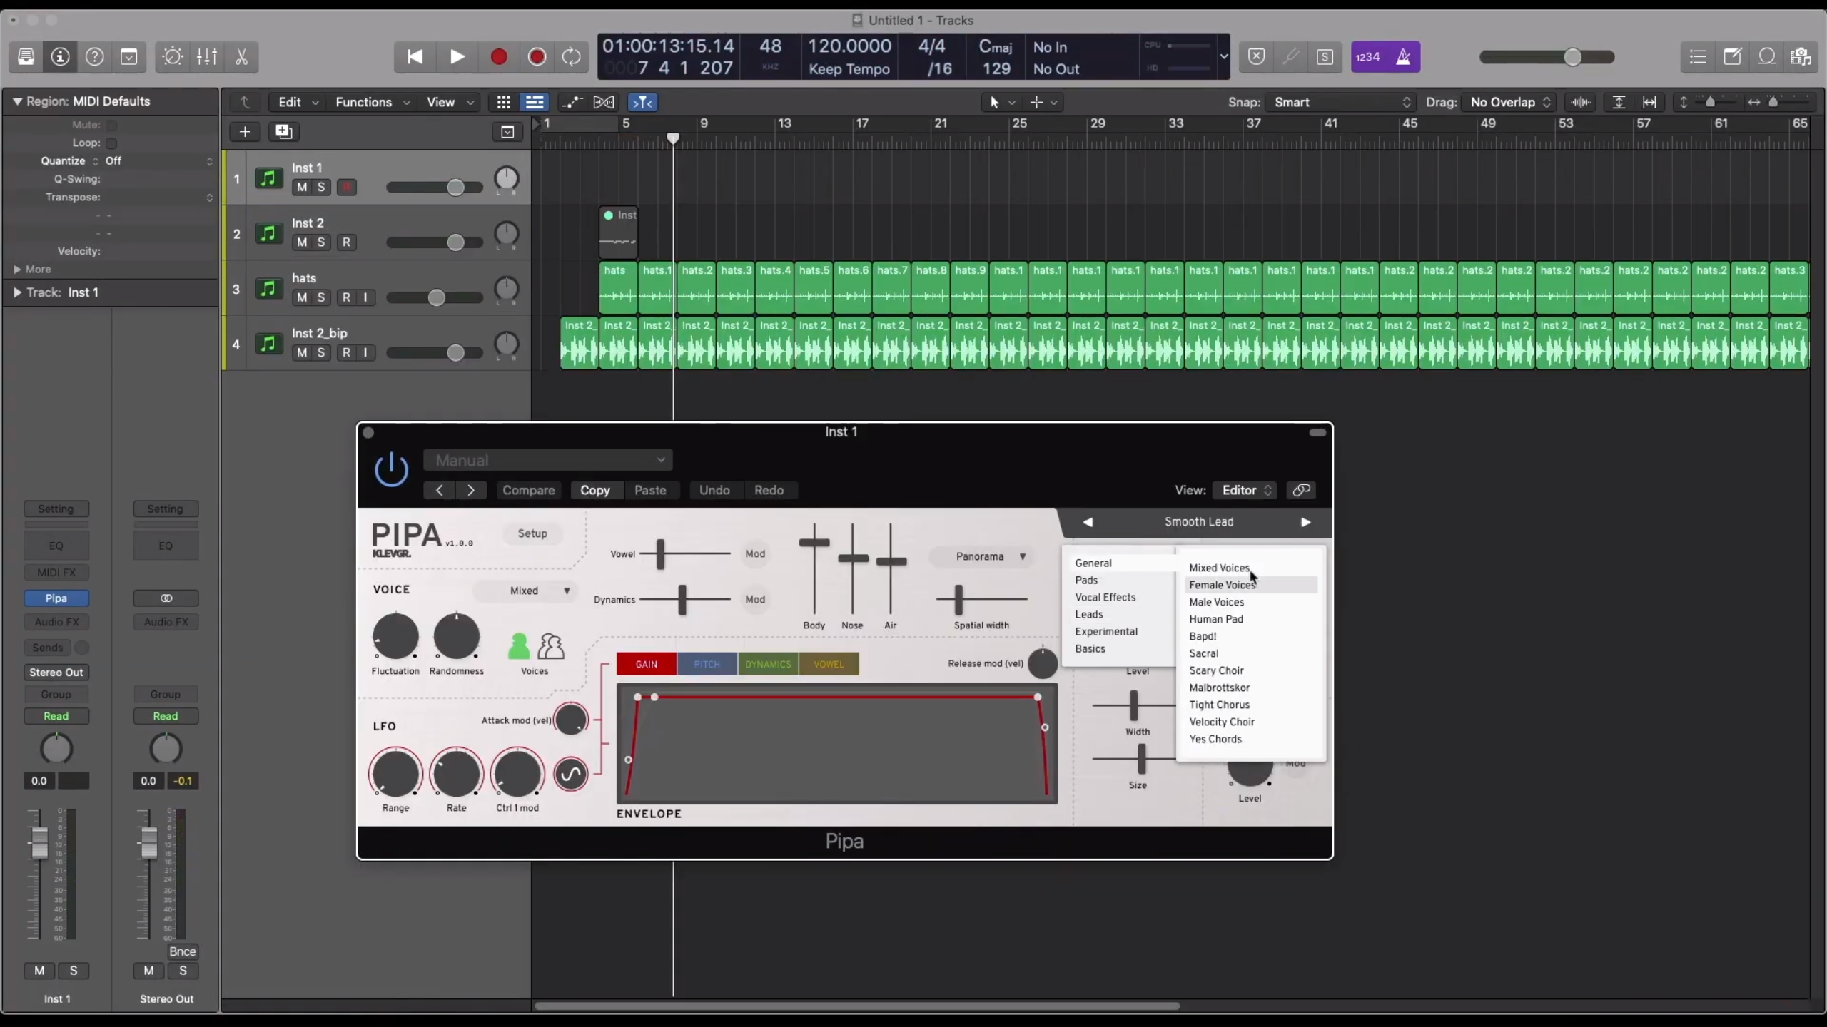Switch to the VOWEL envelope tab
Image resolution: width=1827 pixels, height=1027 pixels.
829,664
